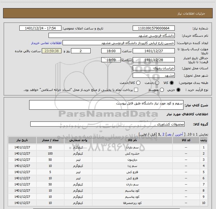Go to the بعد page link
The image size is (216, 209).
click(169, 134)
